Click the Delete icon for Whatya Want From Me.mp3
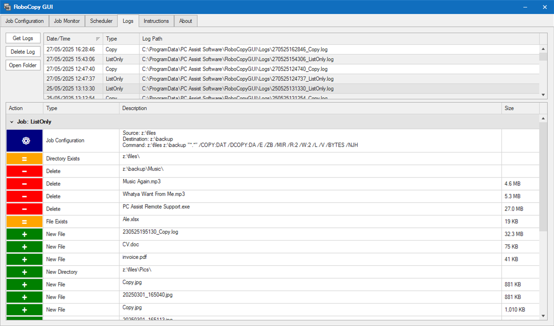Image resolution: width=554 pixels, height=326 pixels. (24, 196)
